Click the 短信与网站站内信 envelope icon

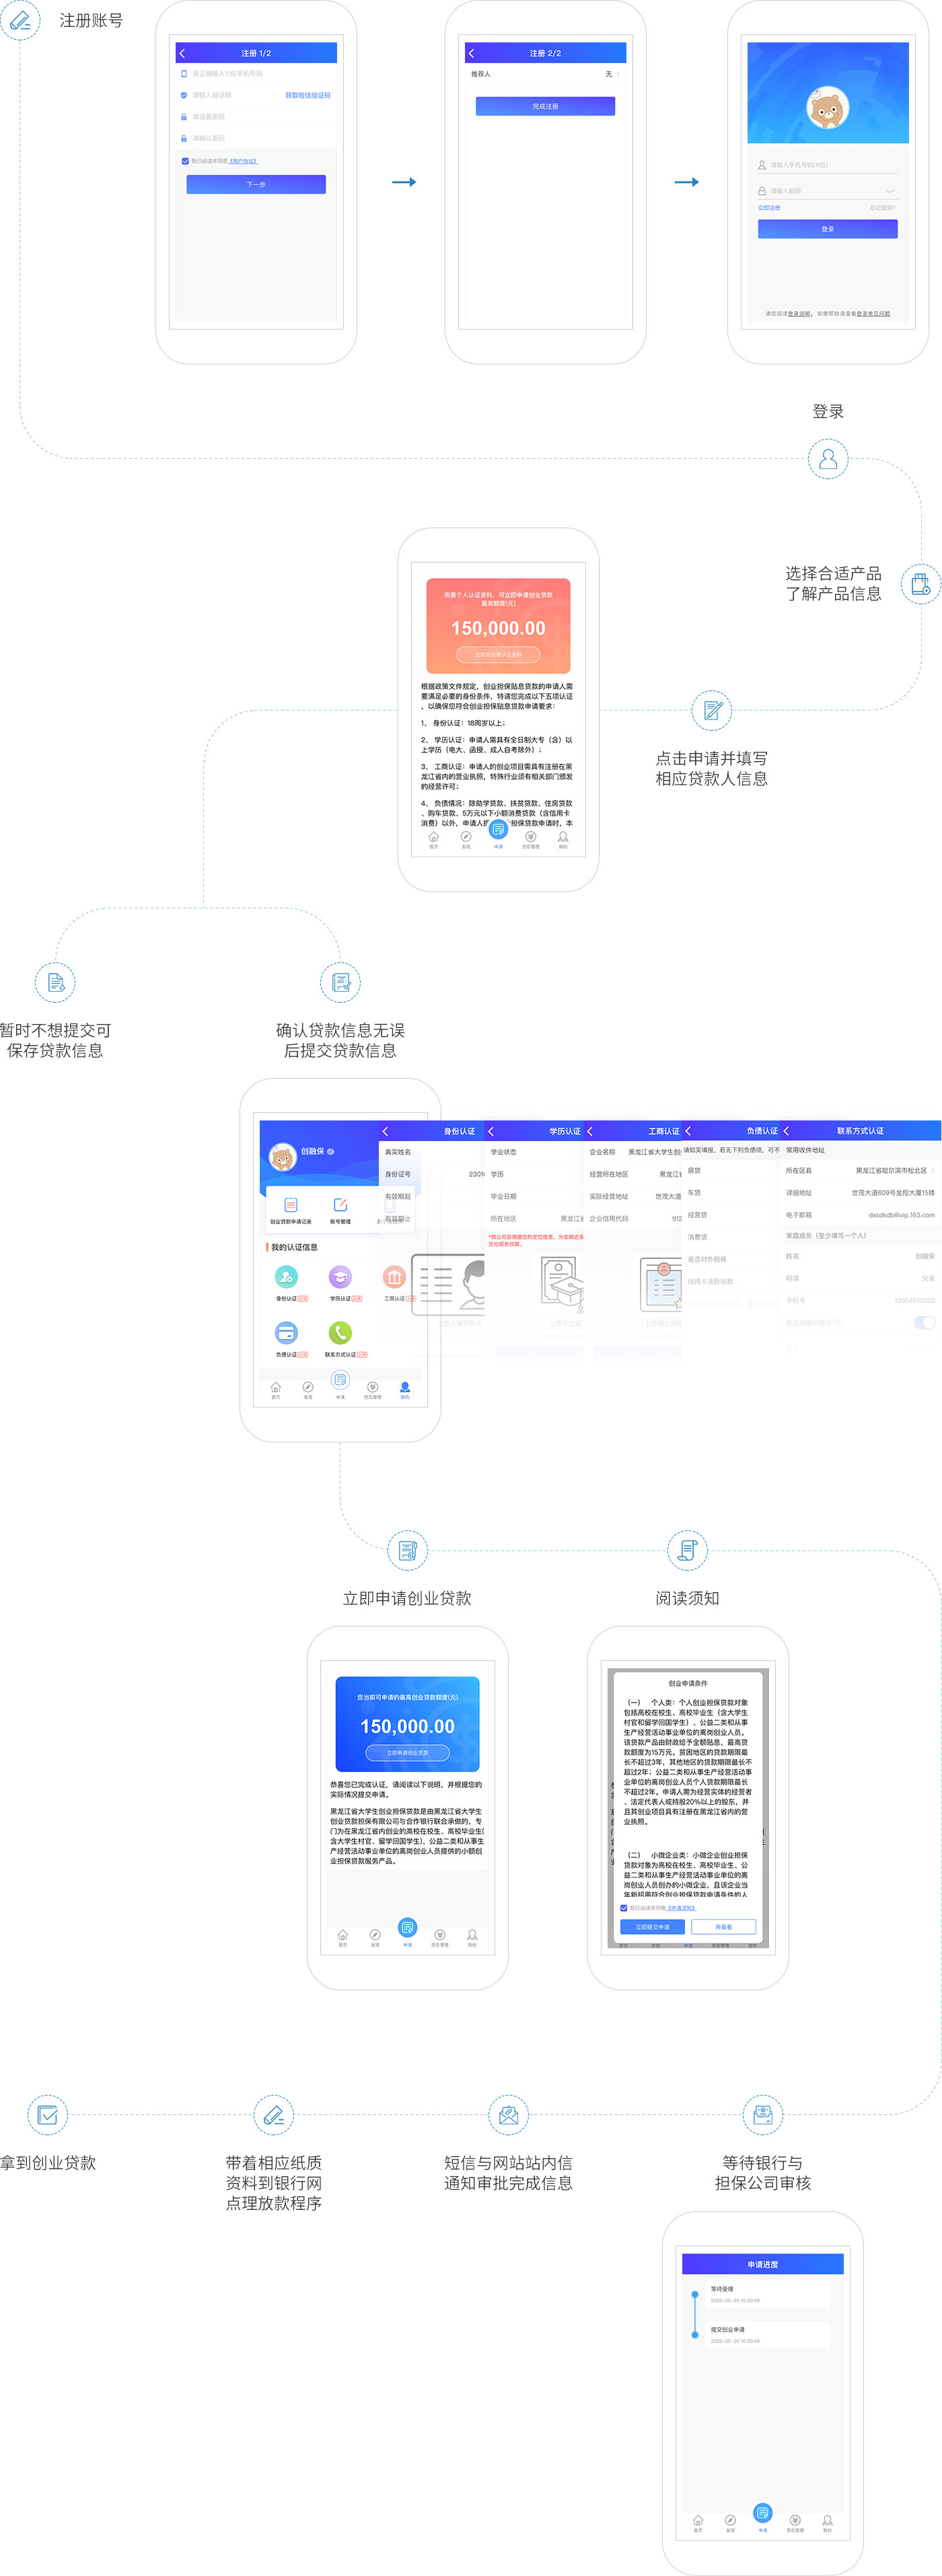(508, 2115)
